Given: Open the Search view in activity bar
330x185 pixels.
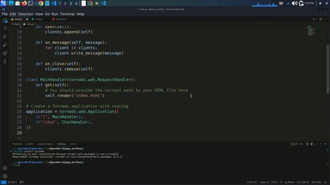Looking at the screenshot, I should point(5,28).
